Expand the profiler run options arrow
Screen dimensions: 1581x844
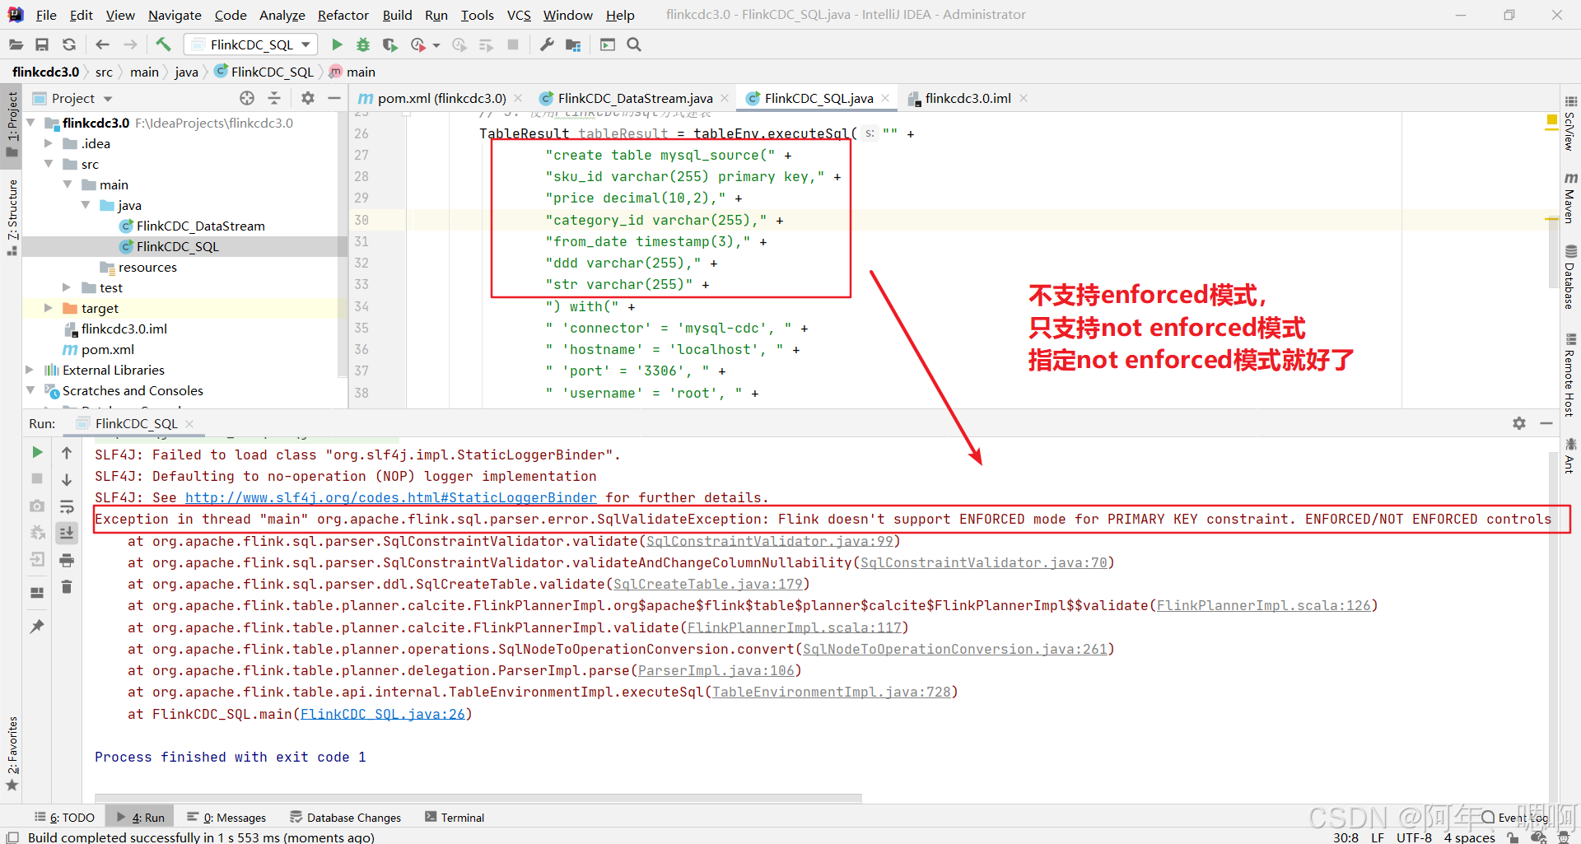tap(436, 45)
